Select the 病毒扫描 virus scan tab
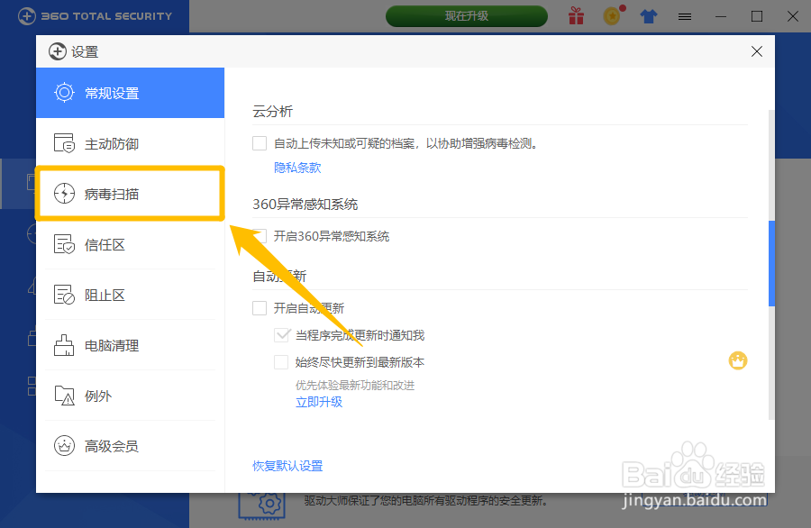The width and height of the screenshot is (811, 528). [130, 194]
